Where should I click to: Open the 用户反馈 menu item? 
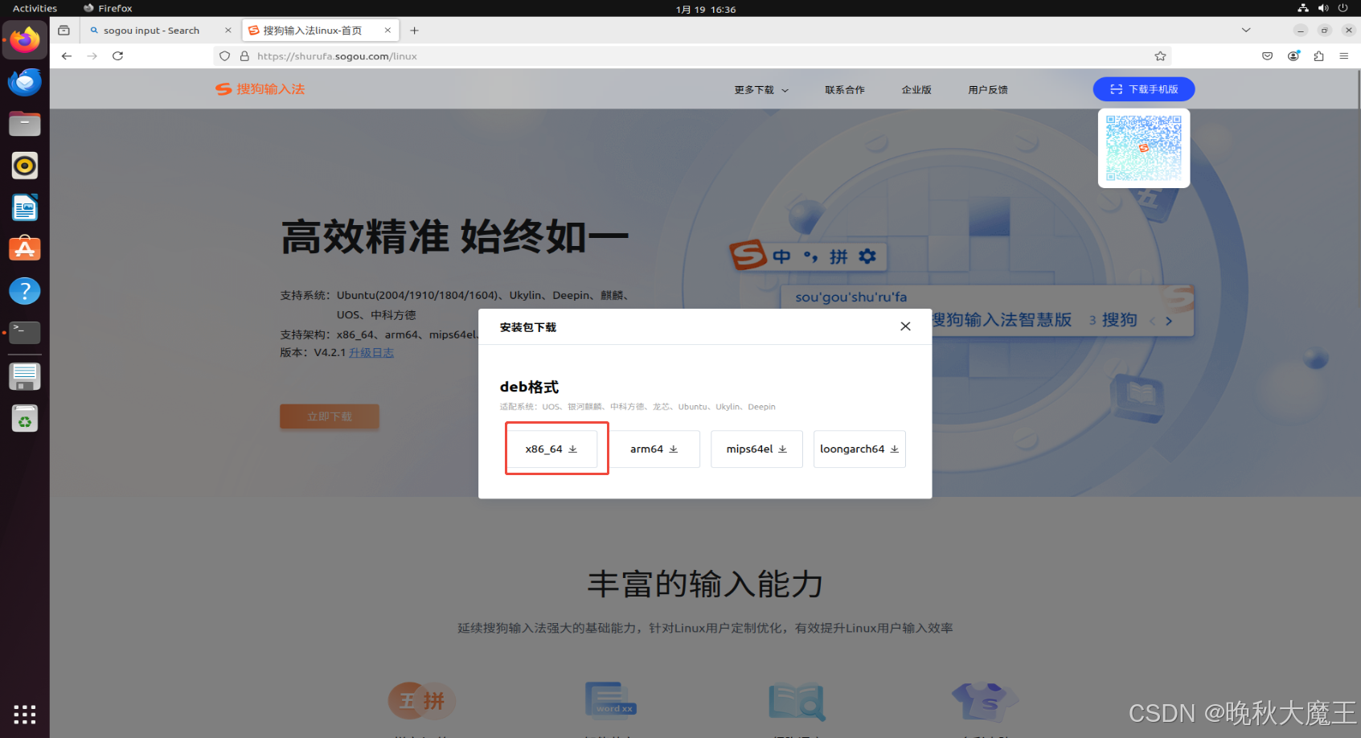(988, 90)
